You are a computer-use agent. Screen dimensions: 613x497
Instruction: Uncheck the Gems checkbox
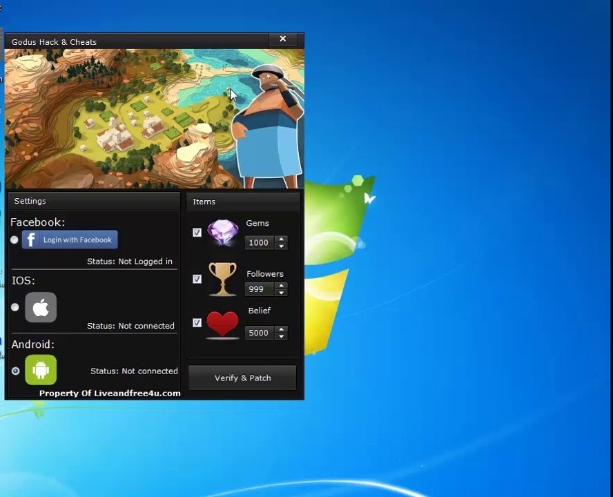[x=197, y=233]
